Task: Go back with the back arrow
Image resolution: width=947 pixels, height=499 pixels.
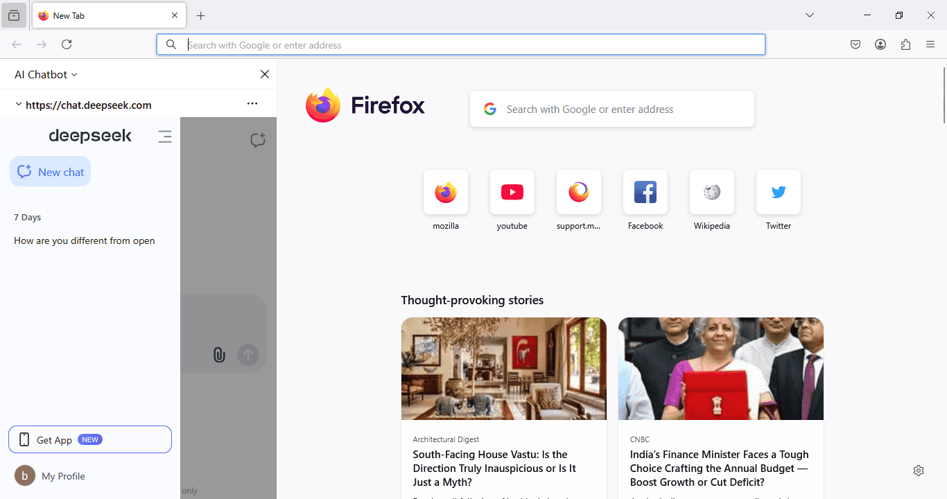Action: 17,44
